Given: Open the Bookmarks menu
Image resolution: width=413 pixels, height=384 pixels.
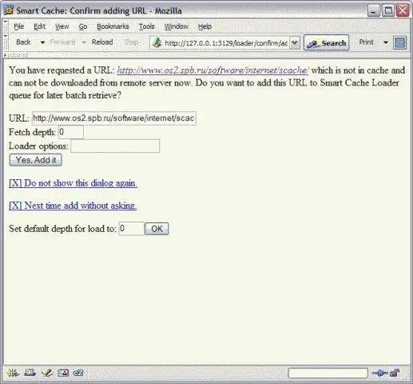Looking at the screenshot, I should 113,26.
